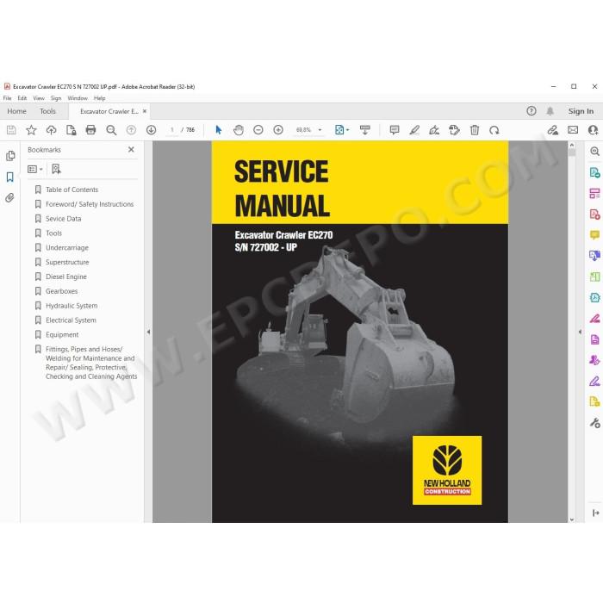Screen dimensions: 603x603
Task: Close the Excavator Crawler document tab
Action: (145, 111)
